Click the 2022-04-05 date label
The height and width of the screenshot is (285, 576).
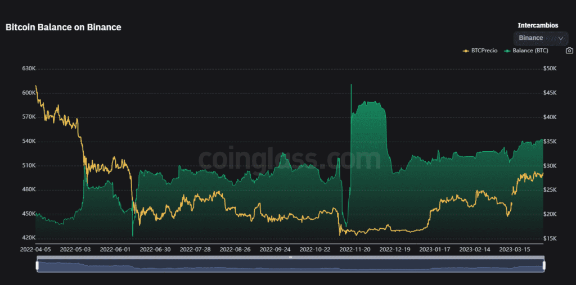click(x=35, y=250)
